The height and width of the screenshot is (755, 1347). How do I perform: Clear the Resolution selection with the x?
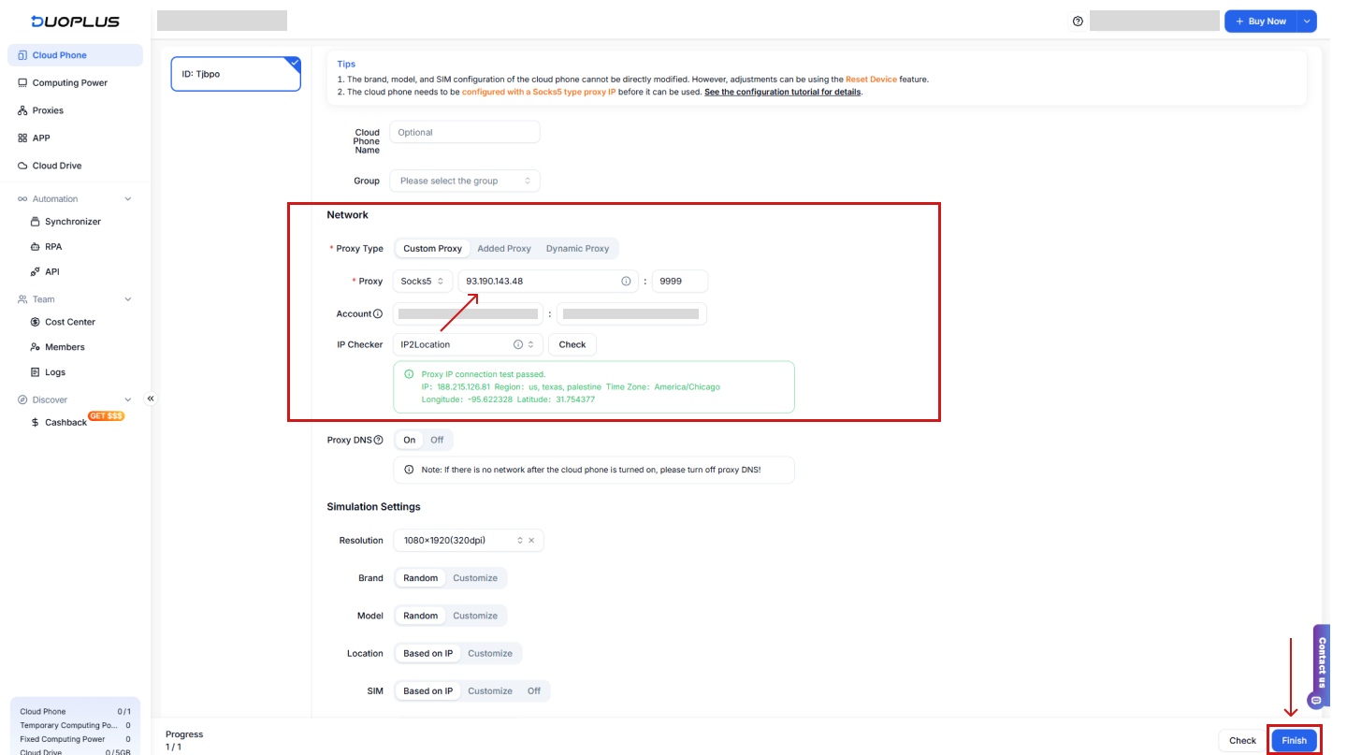pyautogui.click(x=531, y=541)
